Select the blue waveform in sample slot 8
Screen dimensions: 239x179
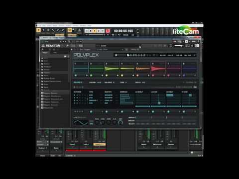tap(189, 69)
